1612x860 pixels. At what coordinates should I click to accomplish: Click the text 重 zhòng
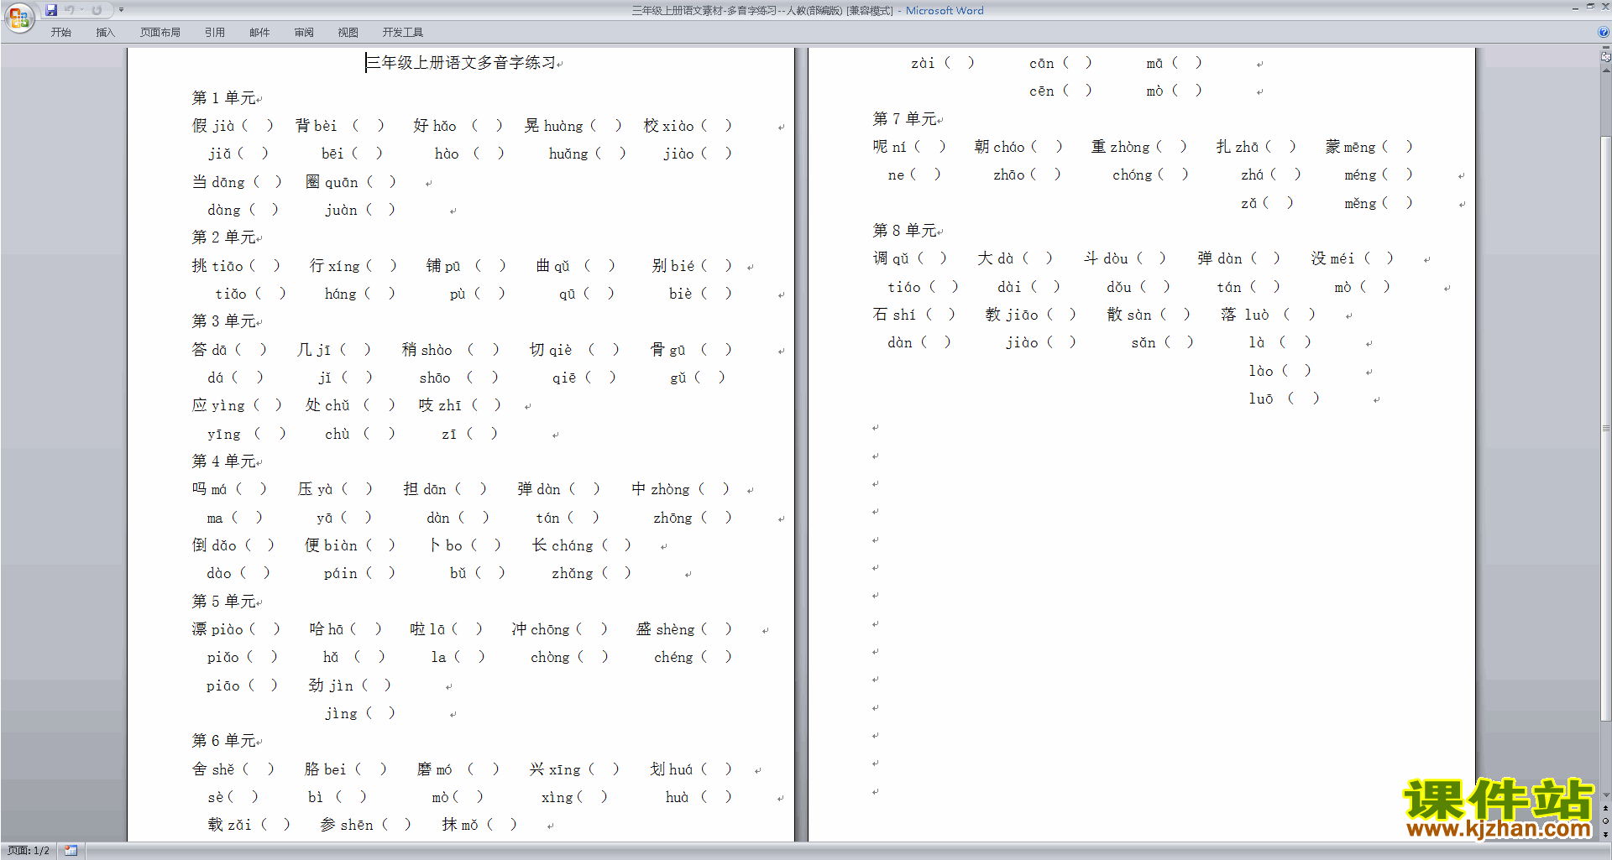coord(1120,147)
